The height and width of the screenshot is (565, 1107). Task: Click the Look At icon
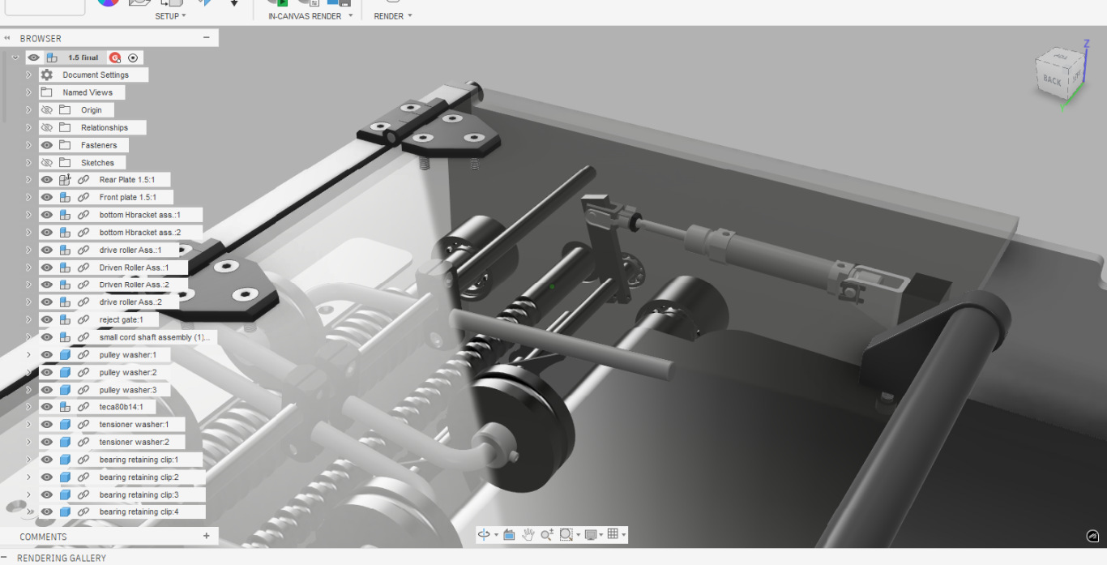[509, 534]
